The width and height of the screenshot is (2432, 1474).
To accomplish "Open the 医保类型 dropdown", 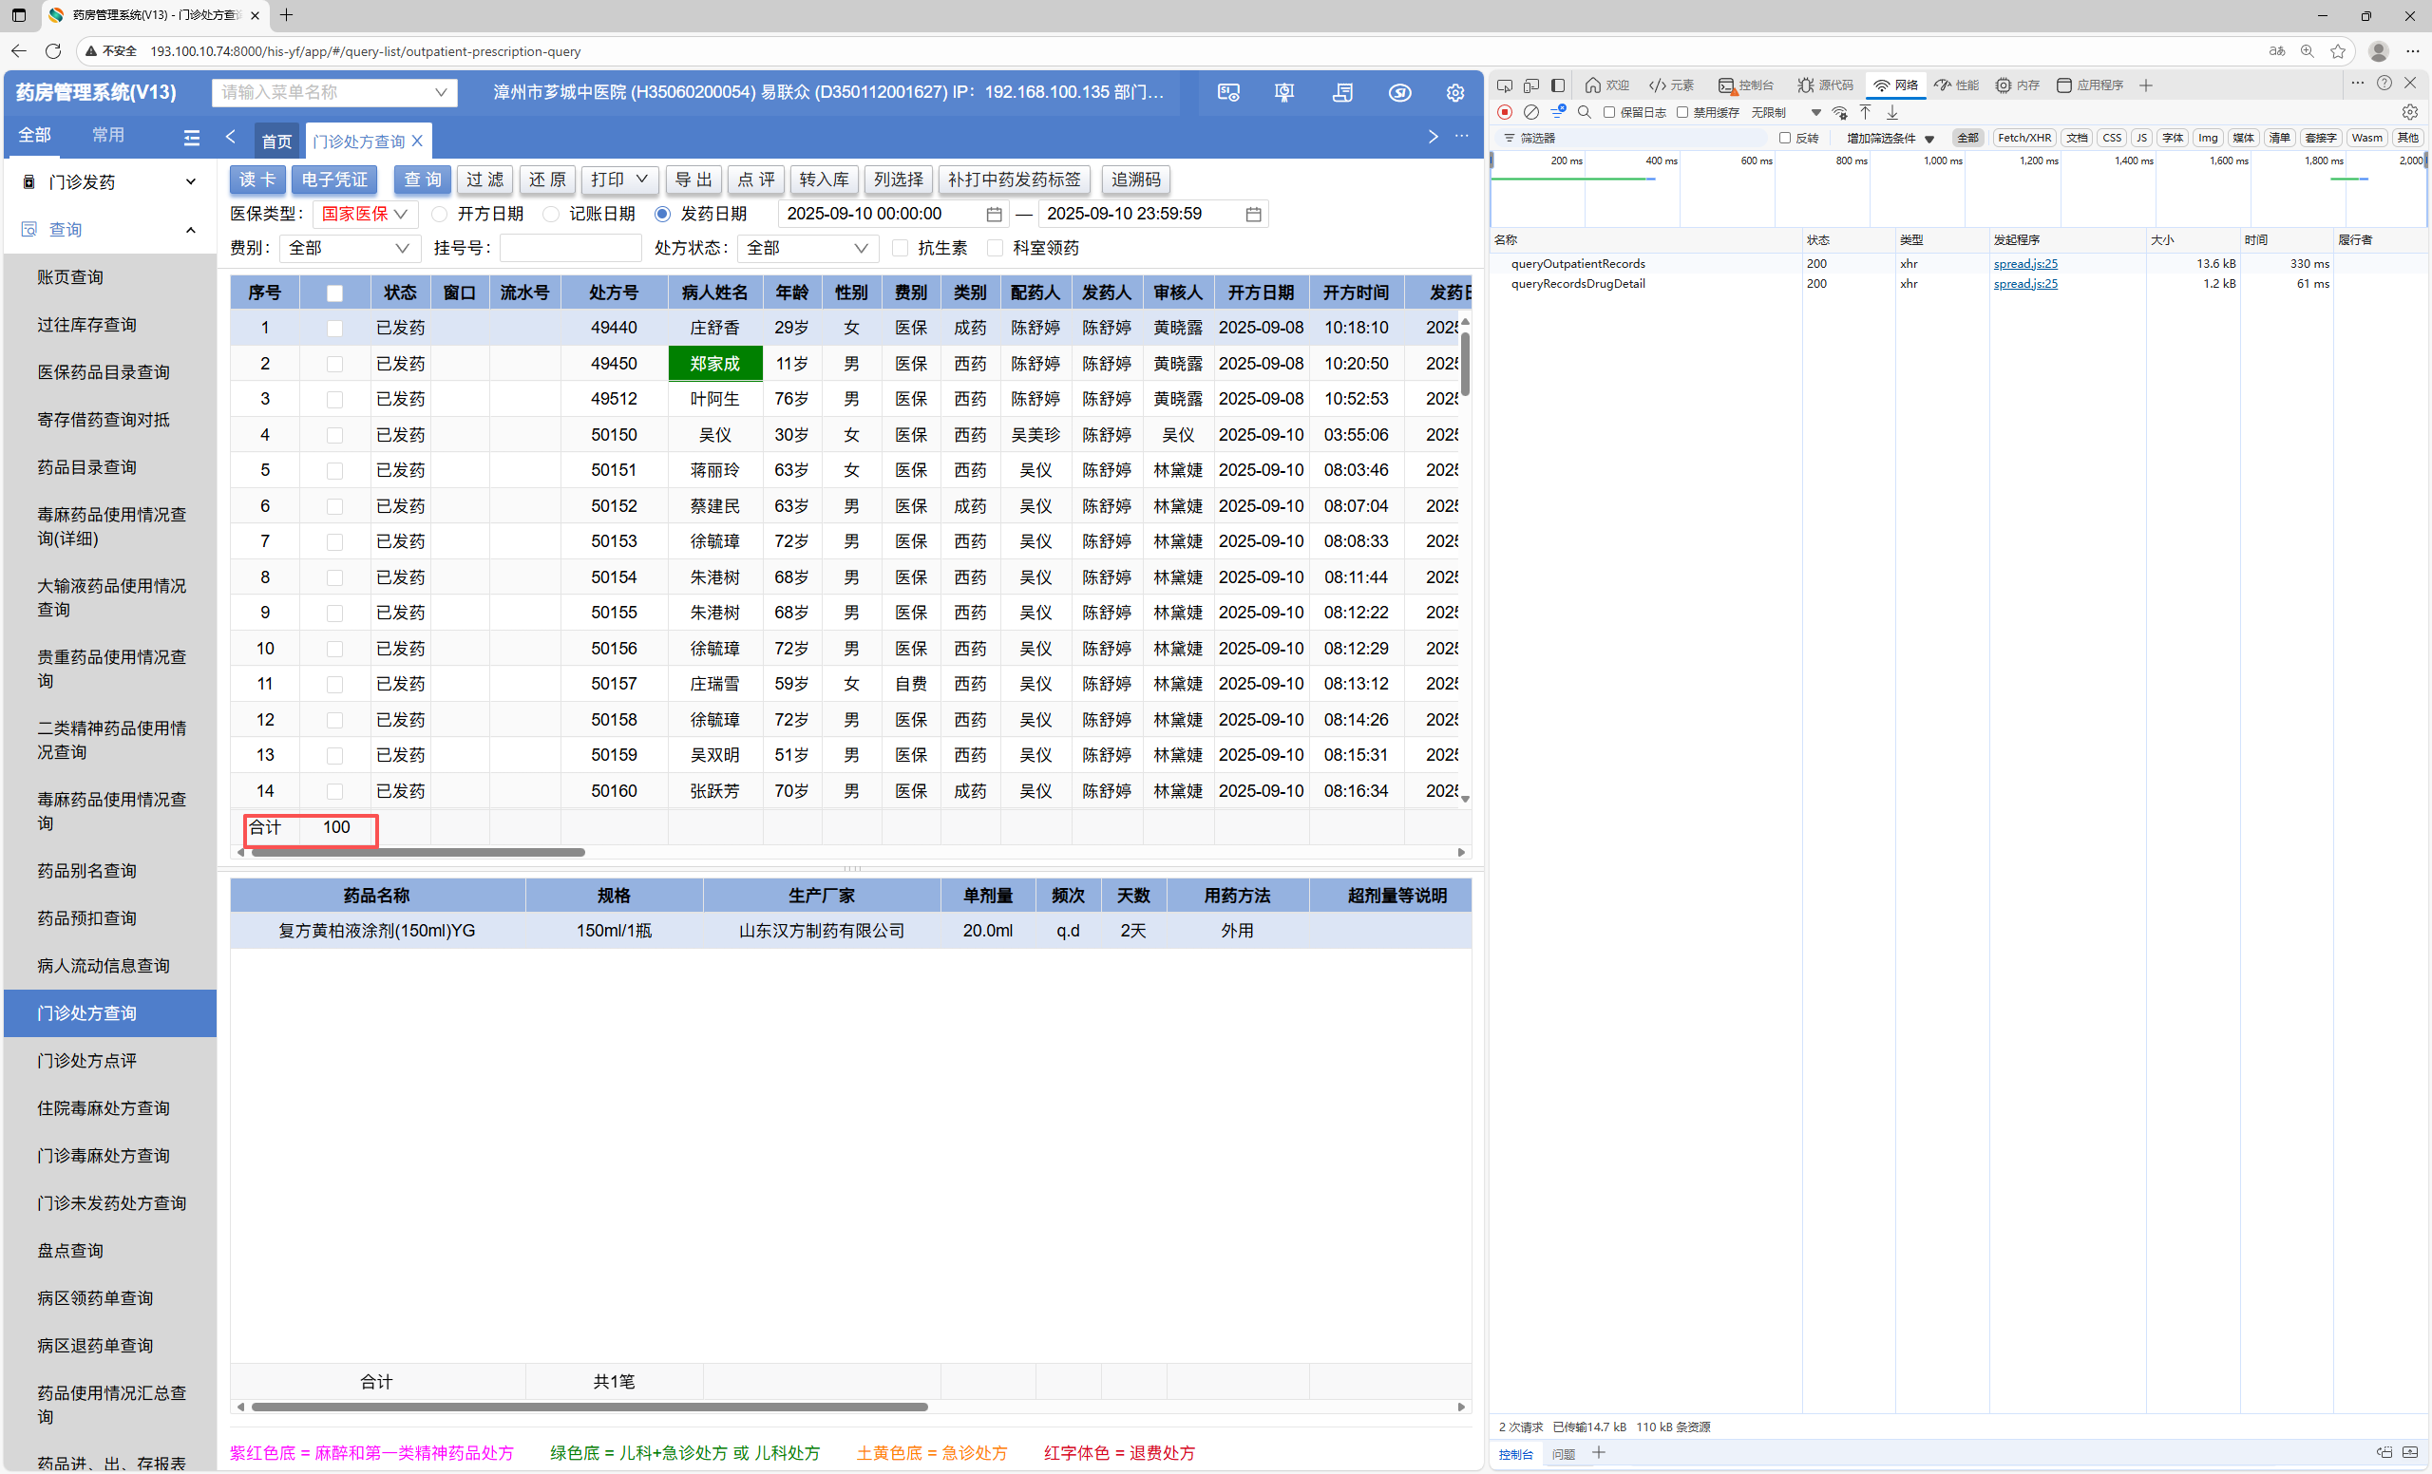I will pyautogui.click(x=365, y=214).
